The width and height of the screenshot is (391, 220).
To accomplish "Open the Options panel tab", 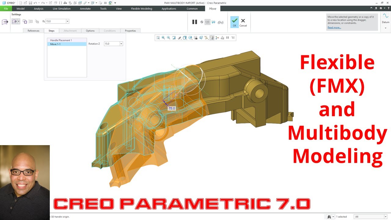I will click(90, 31).
